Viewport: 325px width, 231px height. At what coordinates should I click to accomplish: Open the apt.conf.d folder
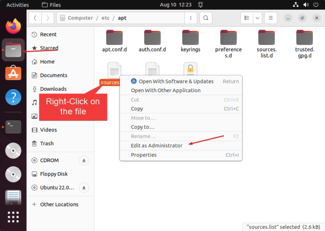tap(114, 41)
